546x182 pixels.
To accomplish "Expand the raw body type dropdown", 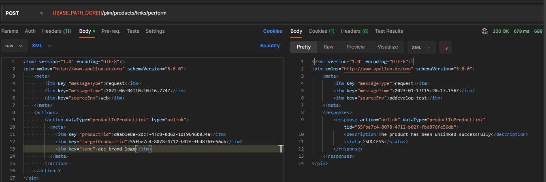I will [x=14, y=46].
